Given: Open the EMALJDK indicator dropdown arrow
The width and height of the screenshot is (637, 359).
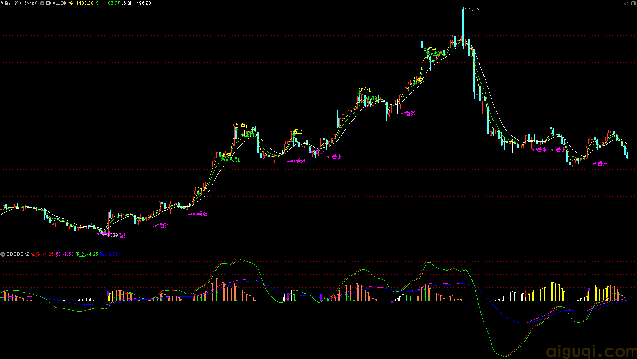Looking at the screenshot, I should pos(42,3).
